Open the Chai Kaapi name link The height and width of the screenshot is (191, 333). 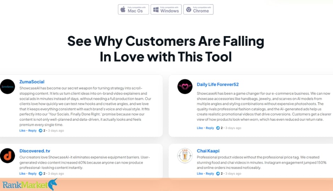click(x=208, y=151)
